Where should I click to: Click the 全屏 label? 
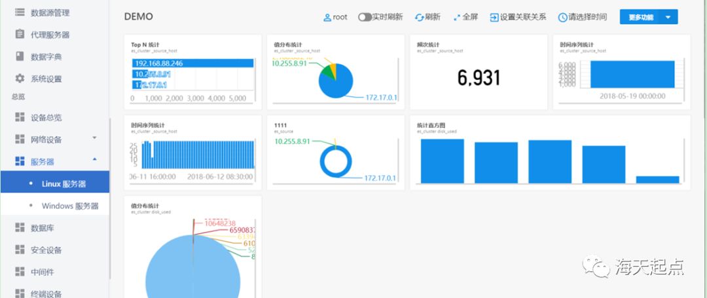[470, 17]
